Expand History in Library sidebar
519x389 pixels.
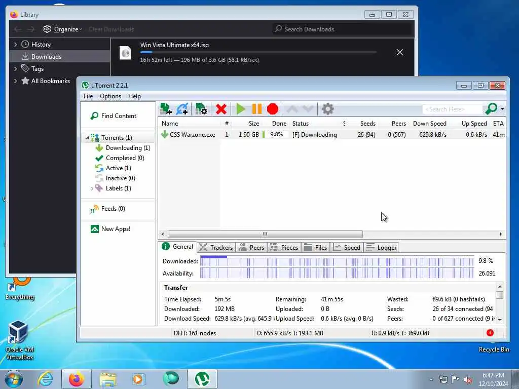click(x=16, y=45)
